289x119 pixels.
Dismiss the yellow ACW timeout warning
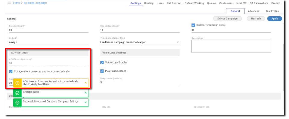pos(85,83)
